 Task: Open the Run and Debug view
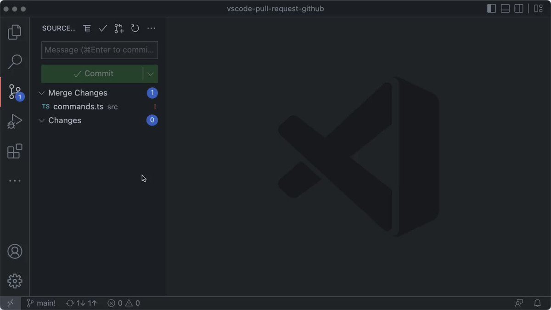pos(15,121)
